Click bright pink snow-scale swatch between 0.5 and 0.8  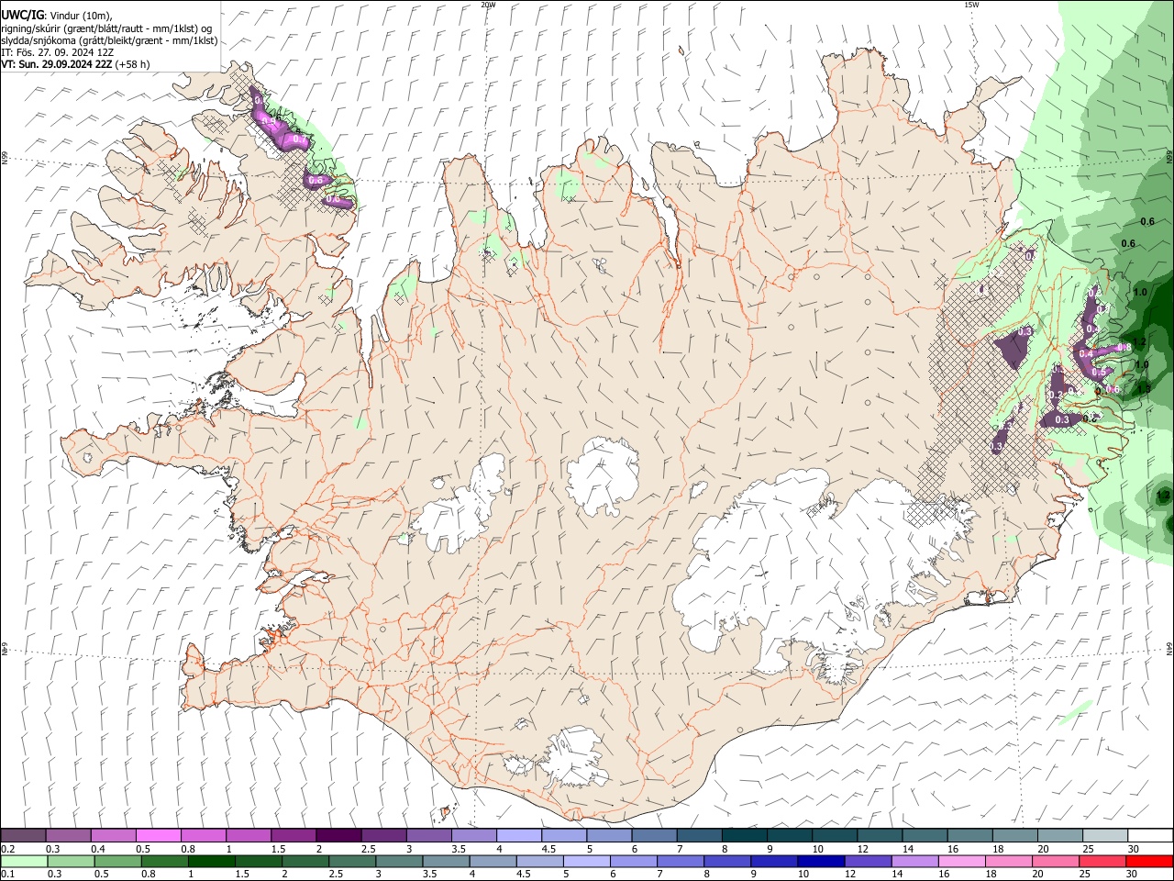click(158, 835)
